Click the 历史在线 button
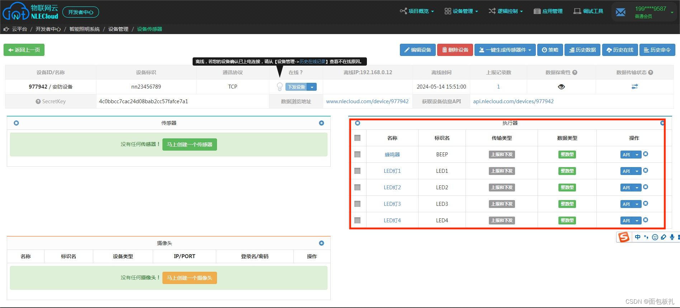 (x=620, y=50)
